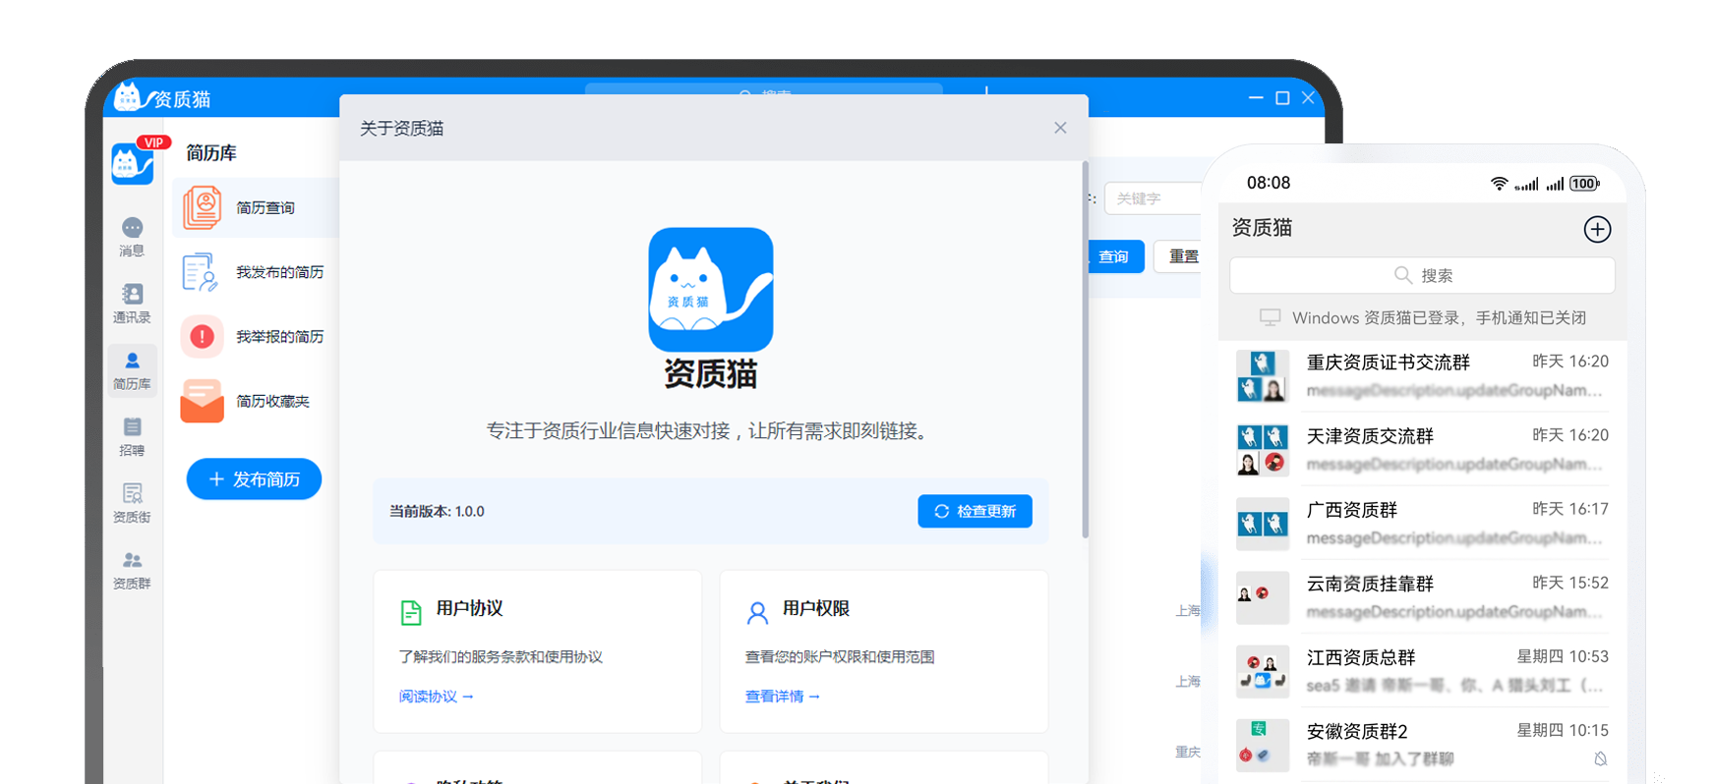Click the 发布简历 button
Image resolution: width=1715 pixels, height=784 pixels.
254,478
